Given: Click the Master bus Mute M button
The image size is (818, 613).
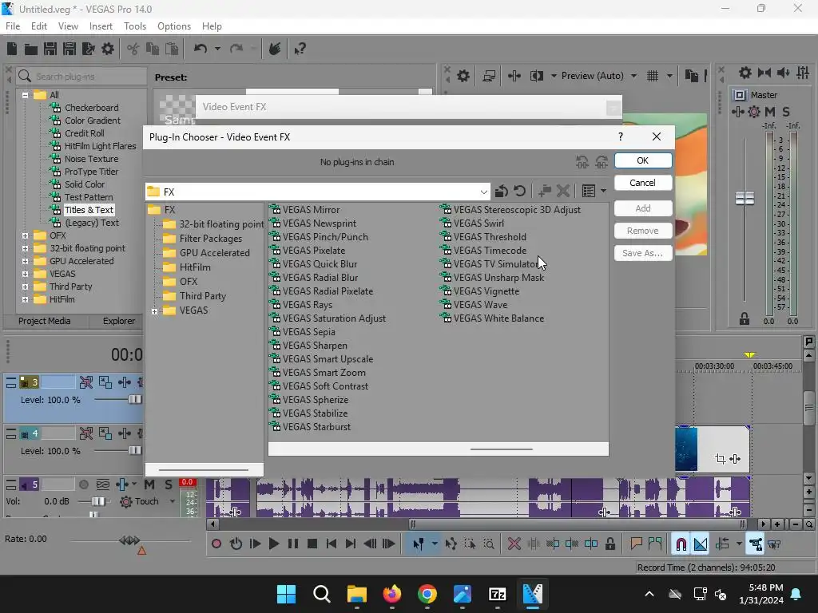Looking at the screenshot, I should (x=770, y=112).
